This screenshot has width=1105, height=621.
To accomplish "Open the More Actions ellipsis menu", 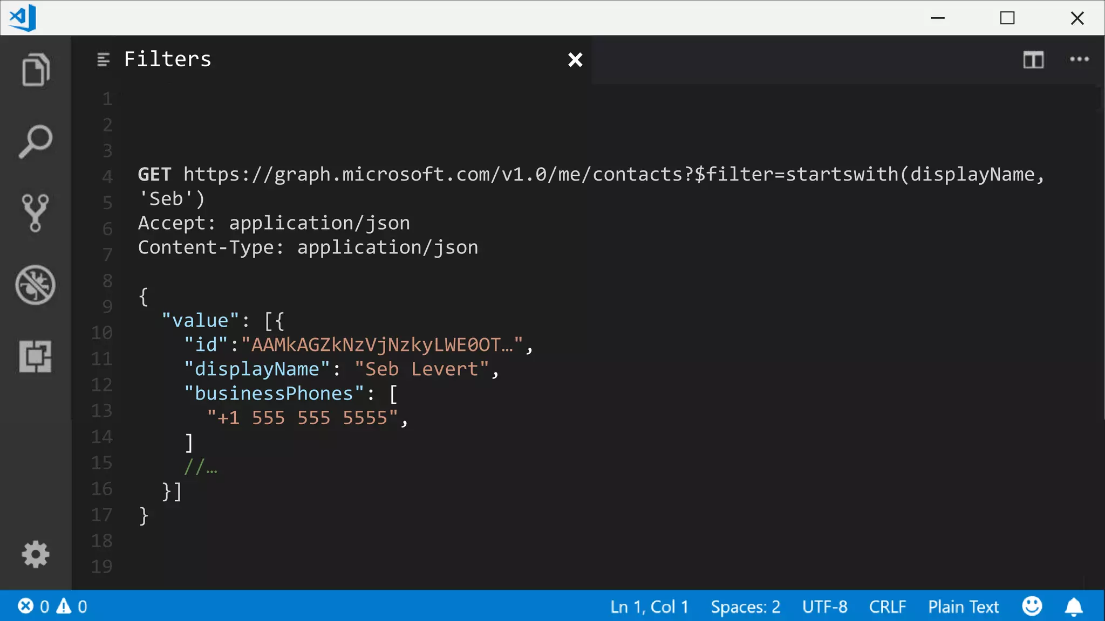I will click(1079, 59).
